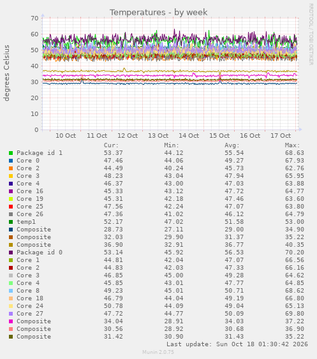Click the light blue Core 8 legend swatch

(x=11, y=291)
